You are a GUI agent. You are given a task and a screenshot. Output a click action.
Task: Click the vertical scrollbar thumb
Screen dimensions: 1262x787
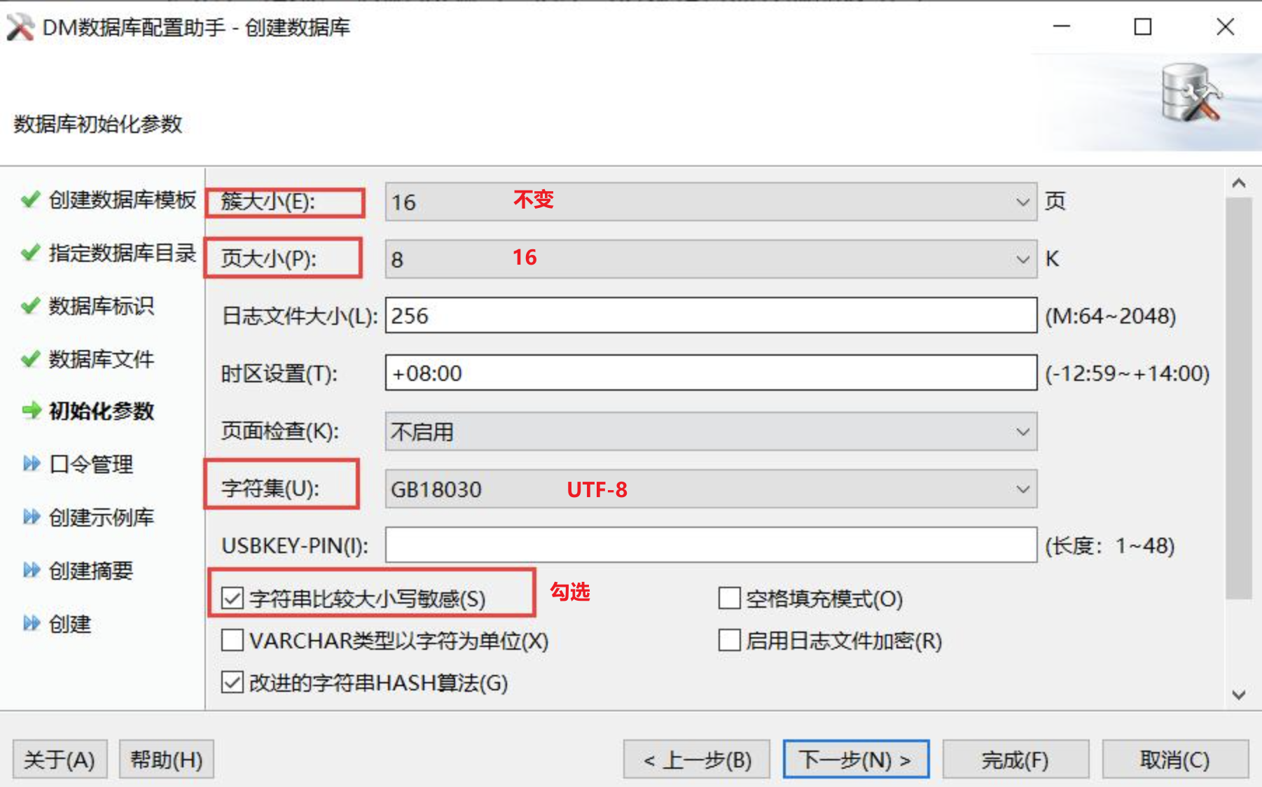click(1239, 398)
